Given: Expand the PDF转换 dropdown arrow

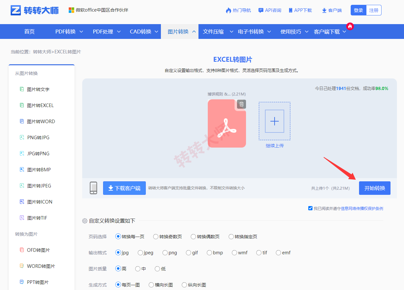Looking at the screenshot, I should (x=81, y=32).
